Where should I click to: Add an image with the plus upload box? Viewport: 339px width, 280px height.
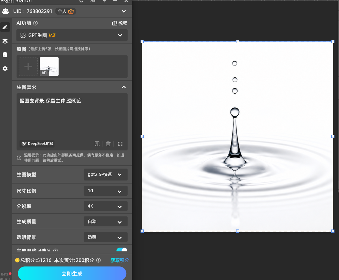tap(28, 67)
